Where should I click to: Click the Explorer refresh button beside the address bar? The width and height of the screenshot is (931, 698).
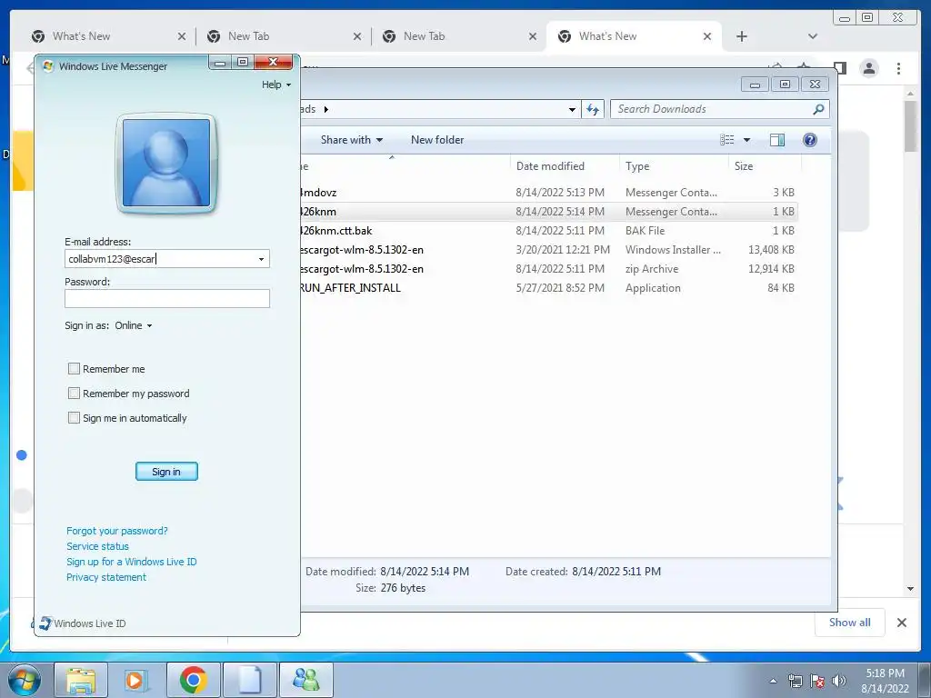pos(593,109)
